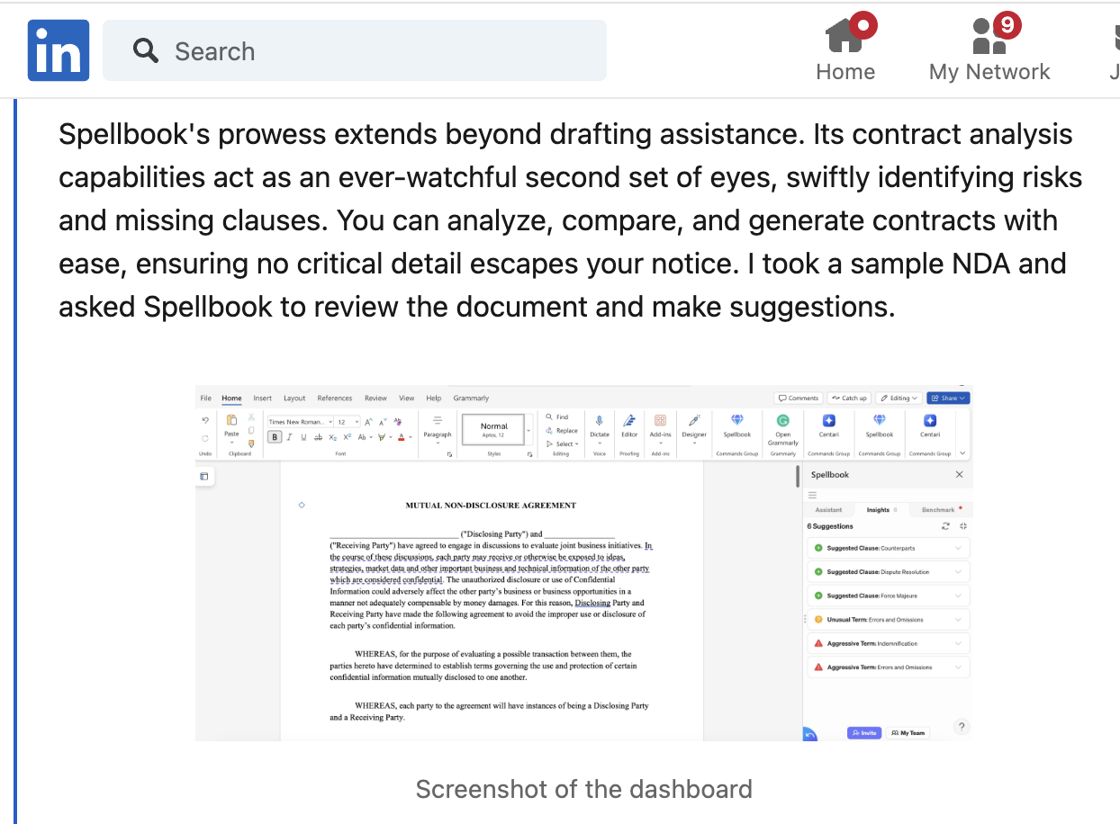The width and height of the screenshot is (1120, 824).
Task: Click the Open Grammarly icon
Action: click(783, 420)
